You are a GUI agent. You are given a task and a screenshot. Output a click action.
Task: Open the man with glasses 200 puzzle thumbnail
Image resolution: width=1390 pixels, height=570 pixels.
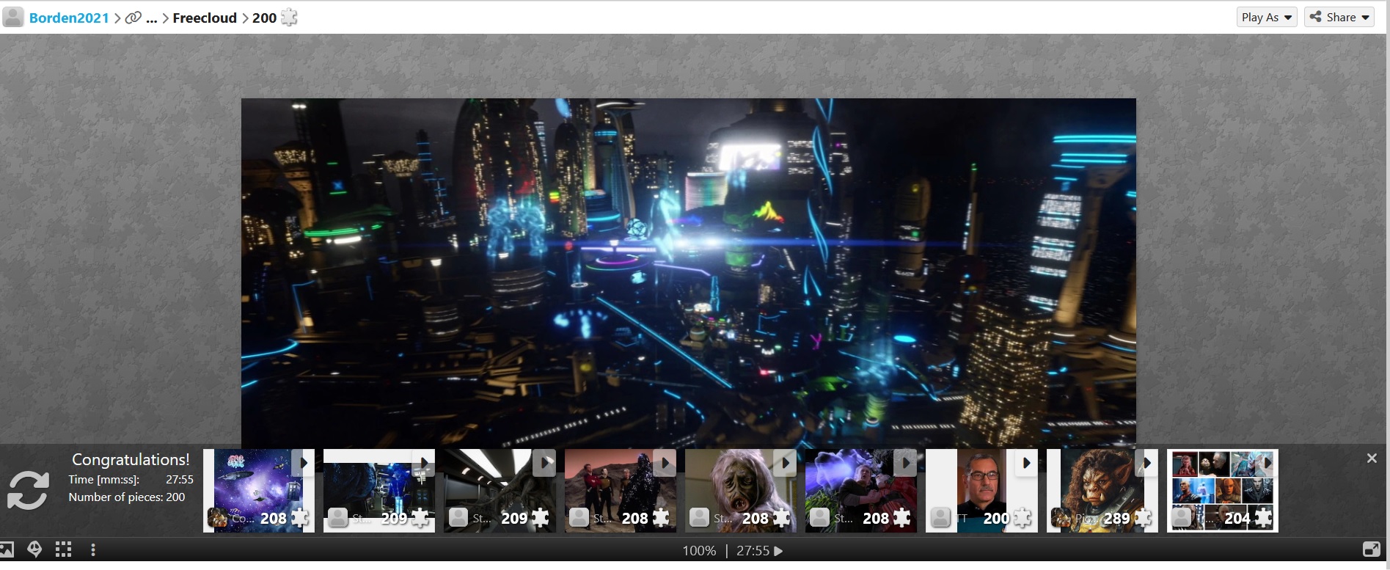tap(981, 491)
